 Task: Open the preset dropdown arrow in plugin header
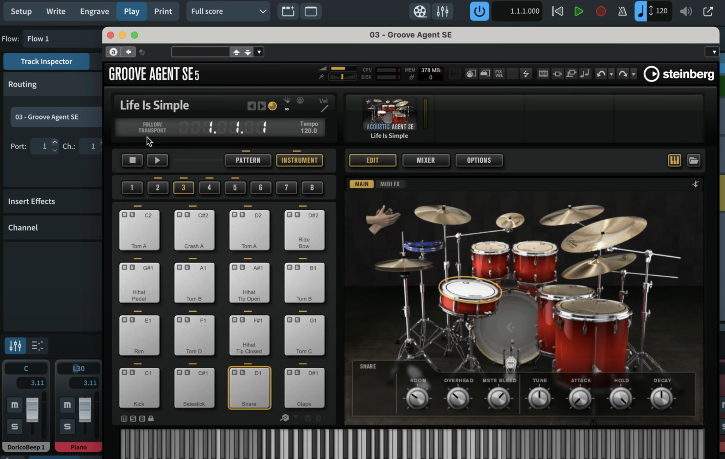click(x=259, y=52)
